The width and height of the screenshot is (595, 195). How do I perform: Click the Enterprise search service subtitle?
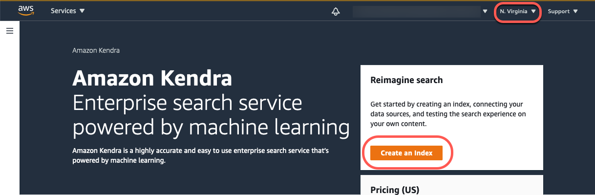187,103
